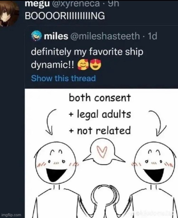Open the 9h timestamp on megu's tweet
The image size is (178, 218).
coord(114,4)
